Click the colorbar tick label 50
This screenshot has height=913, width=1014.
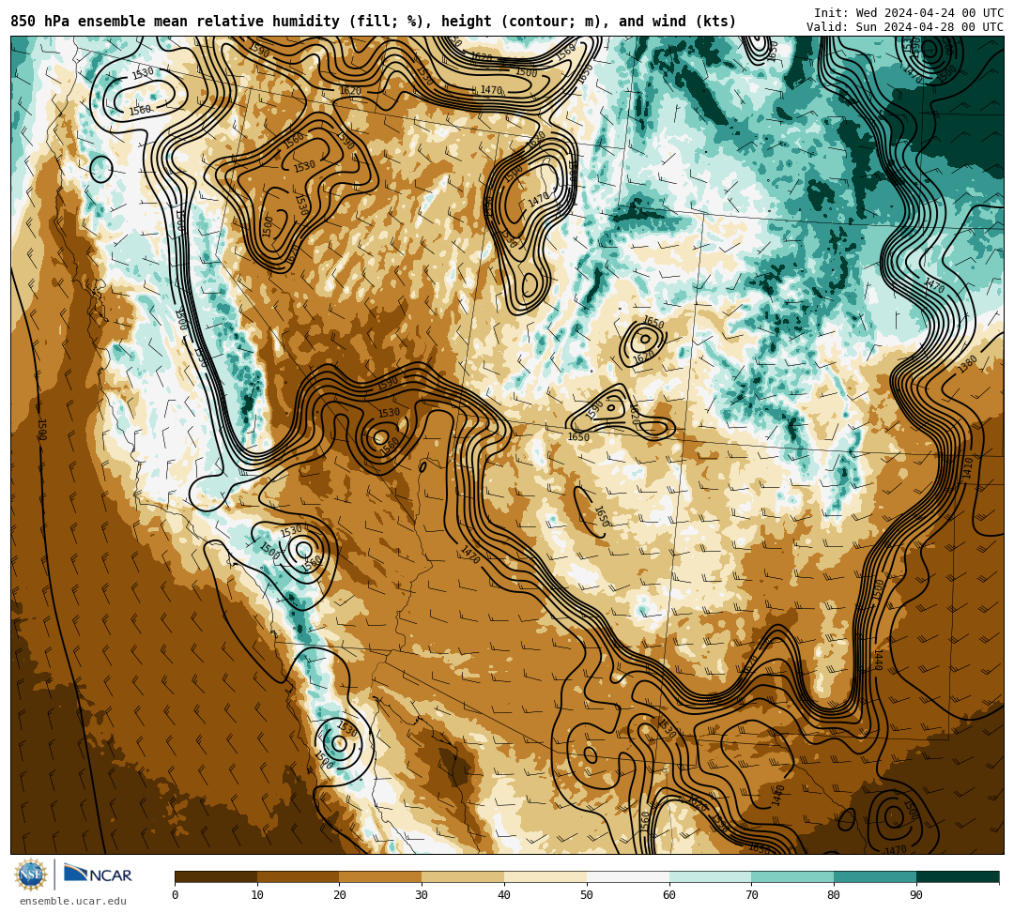click(587, 895)
